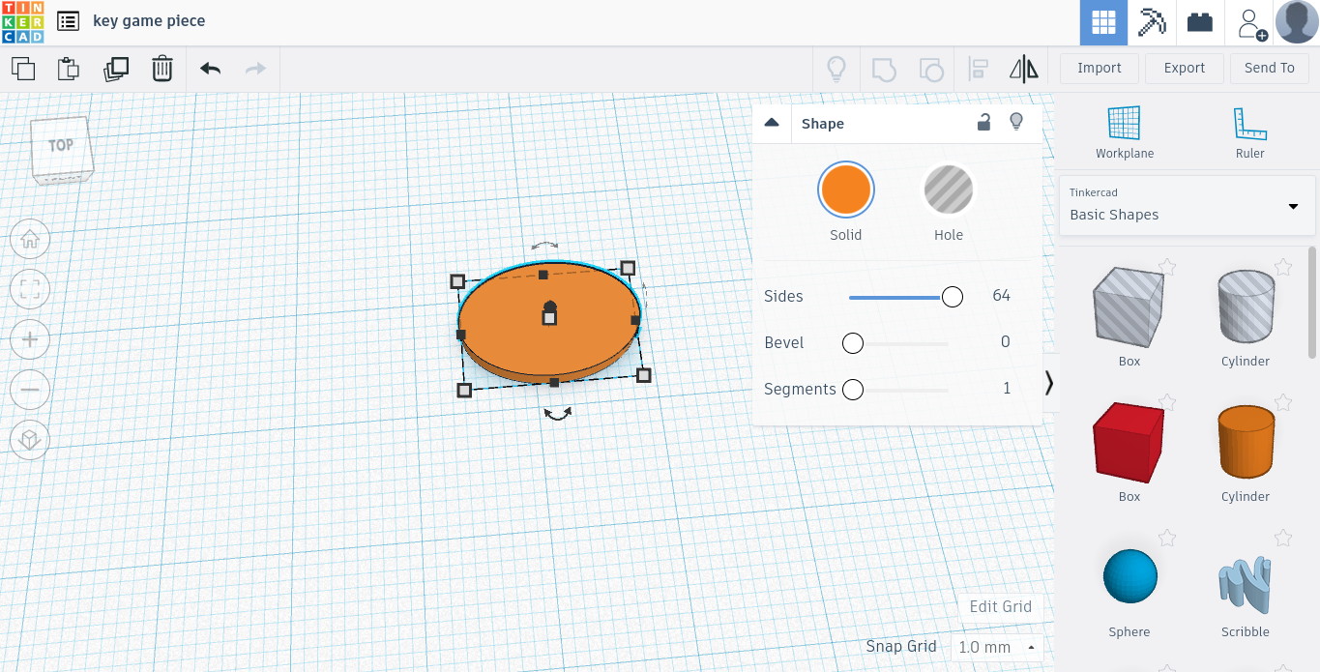Screen dimensions: 1320x672
Task: Click the Send To button
Action: point(1270,68)
